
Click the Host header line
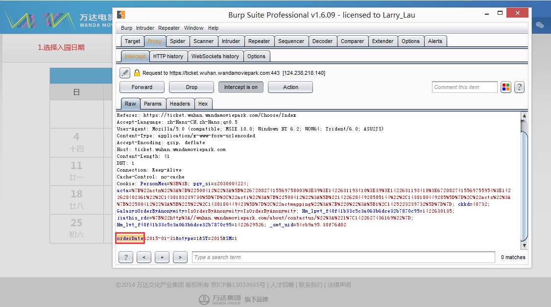click(171, 150)
